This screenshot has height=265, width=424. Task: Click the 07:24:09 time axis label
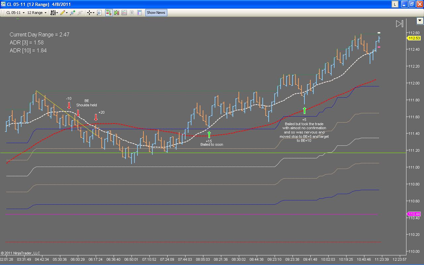click(x=167, y=259)
